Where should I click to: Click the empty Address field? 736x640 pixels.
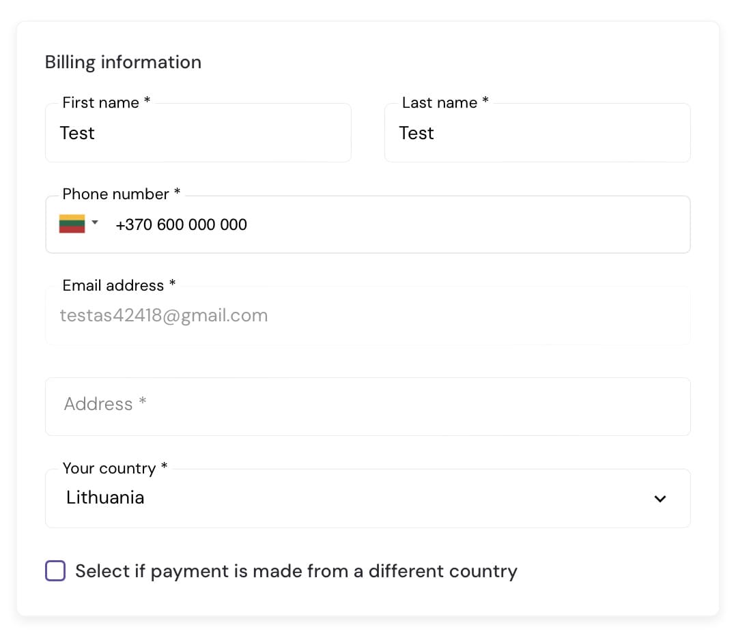pos(369,406)
